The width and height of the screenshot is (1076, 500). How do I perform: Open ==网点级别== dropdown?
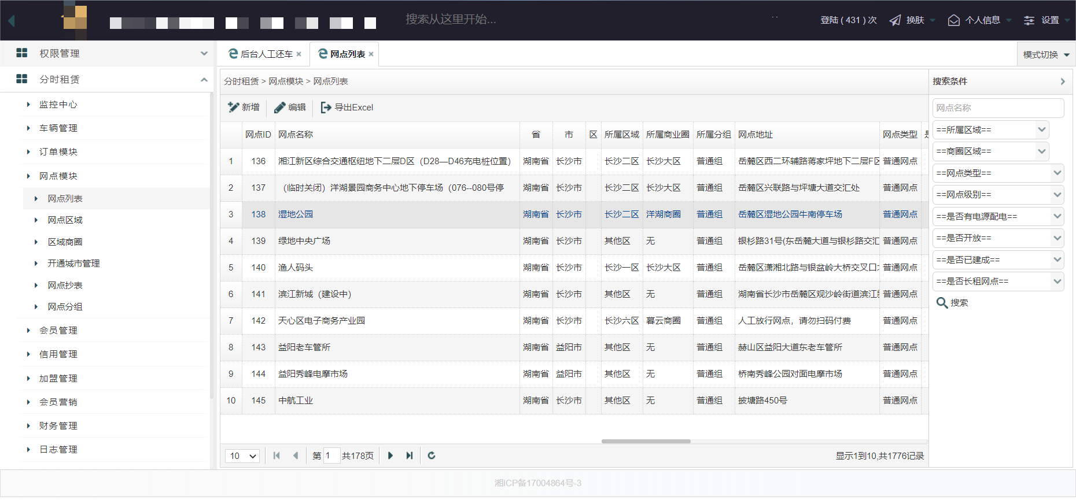998,195
